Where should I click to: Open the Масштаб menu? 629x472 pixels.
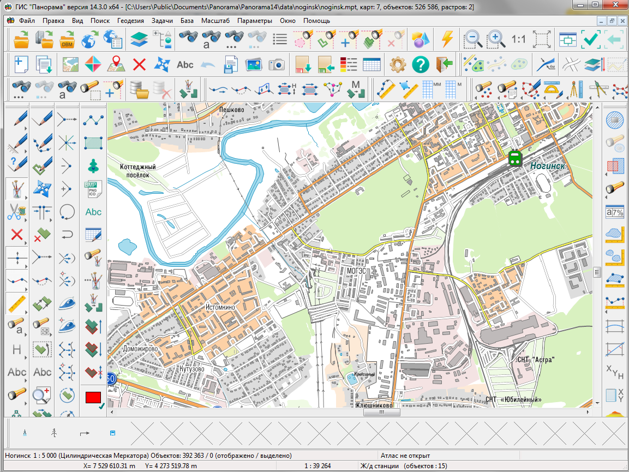[215, 21]
